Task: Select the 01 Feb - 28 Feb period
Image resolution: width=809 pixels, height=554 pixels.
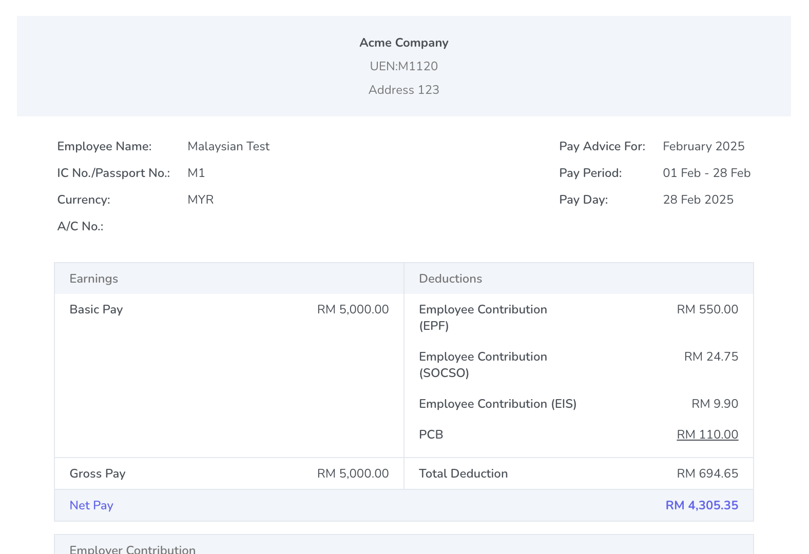Action: (707, 173)
